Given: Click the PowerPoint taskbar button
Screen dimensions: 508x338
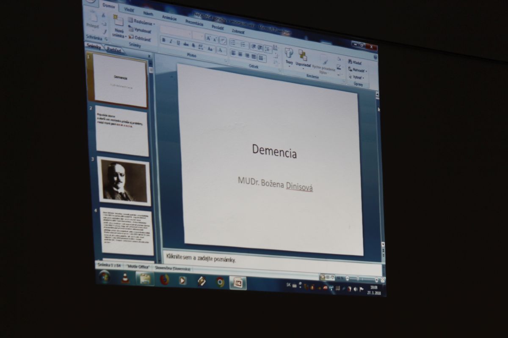Looking at the screenshot, I should tap(238, 283).
